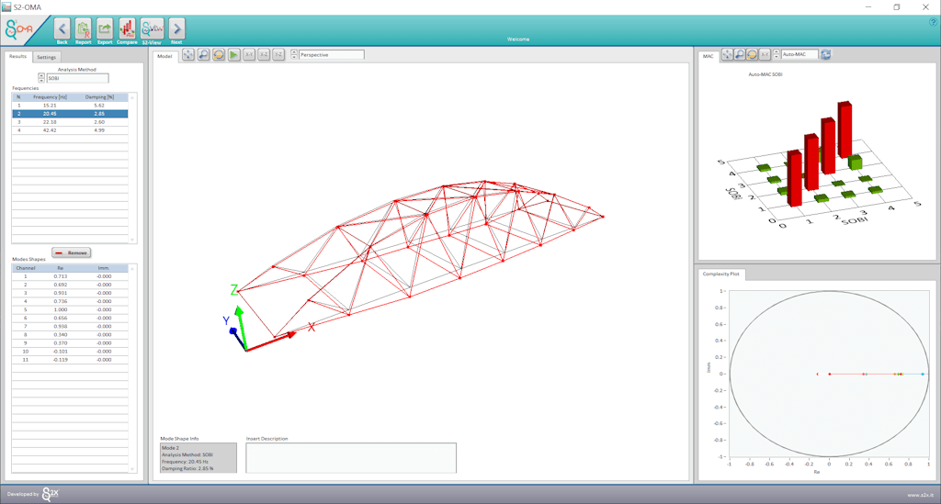Open the Settings tab
The height and width of the screenshot is (504, 941).
point(46,57)
